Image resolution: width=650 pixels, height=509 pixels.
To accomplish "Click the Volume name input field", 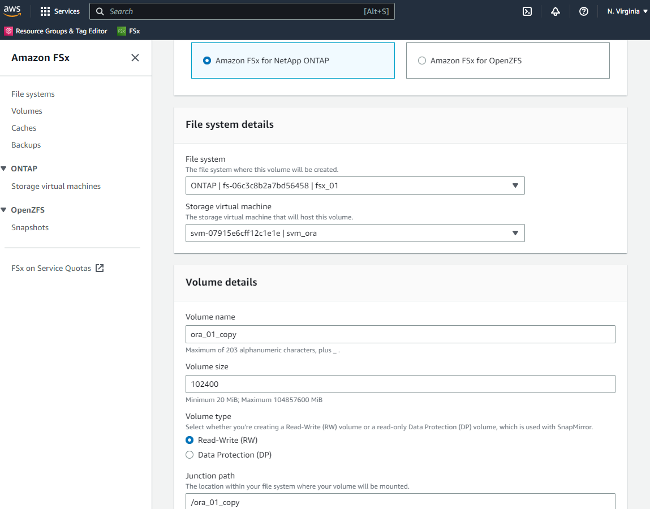I will tap(400, 334).
